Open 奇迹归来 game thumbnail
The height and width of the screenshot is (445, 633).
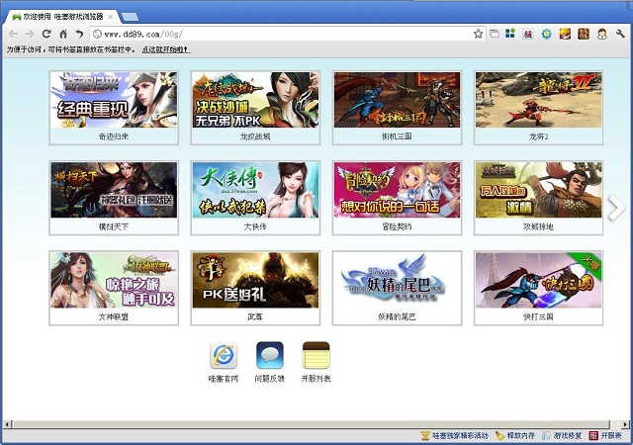(114, 100)
